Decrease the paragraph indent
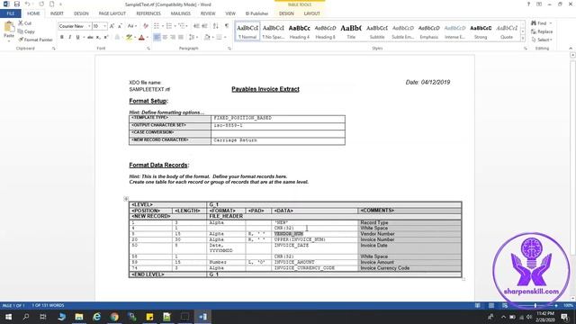This screenshot has width=576, height=324. [x=196, y=26]
